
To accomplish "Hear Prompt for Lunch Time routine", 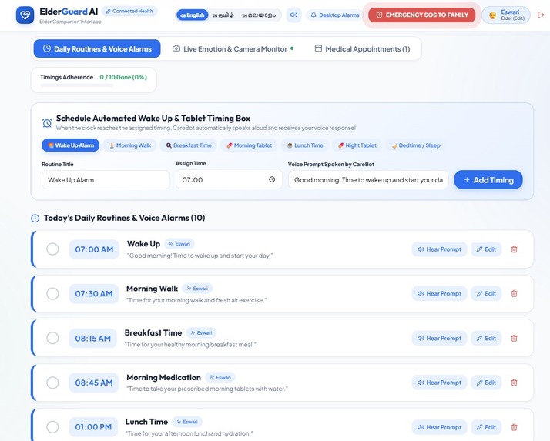I will pos(439,427).
